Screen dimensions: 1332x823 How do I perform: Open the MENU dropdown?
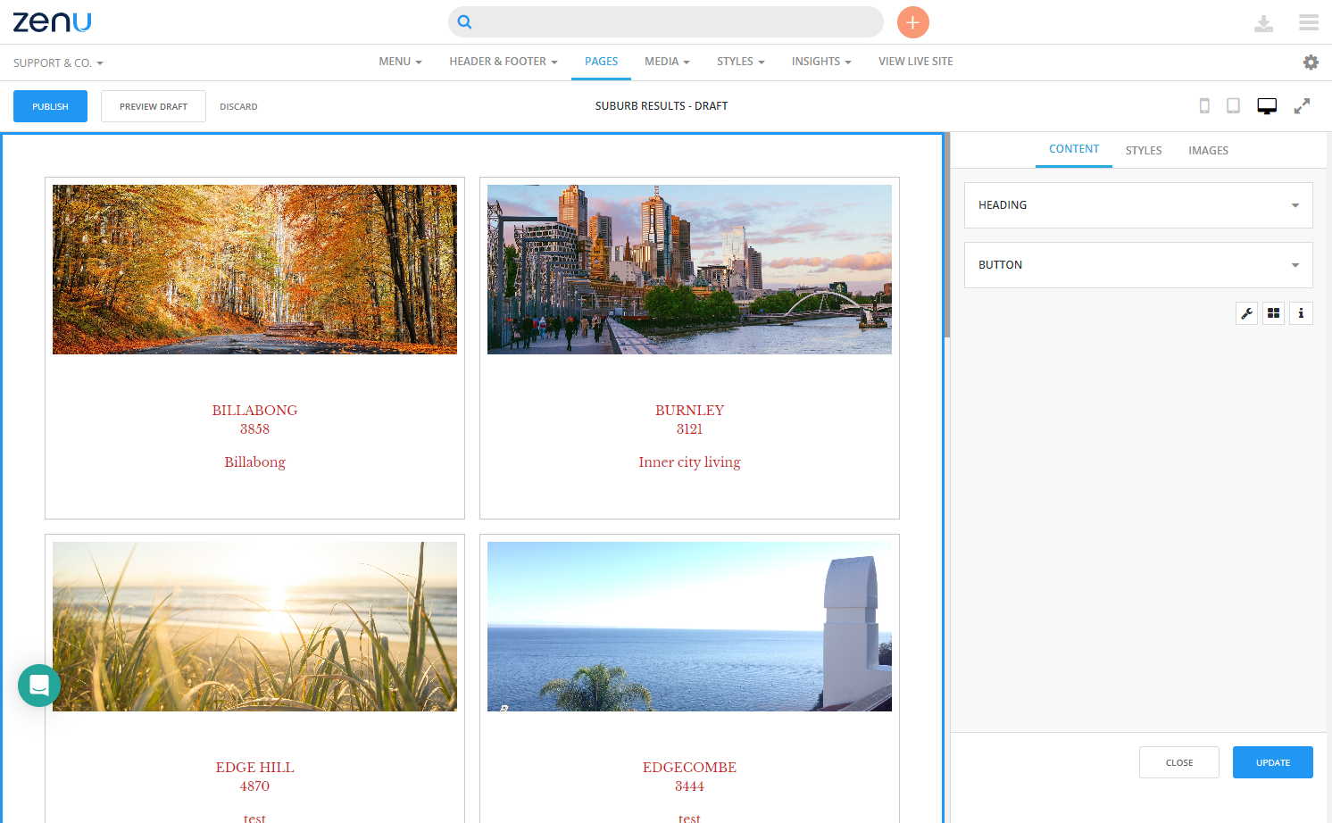tap(400, 62)
